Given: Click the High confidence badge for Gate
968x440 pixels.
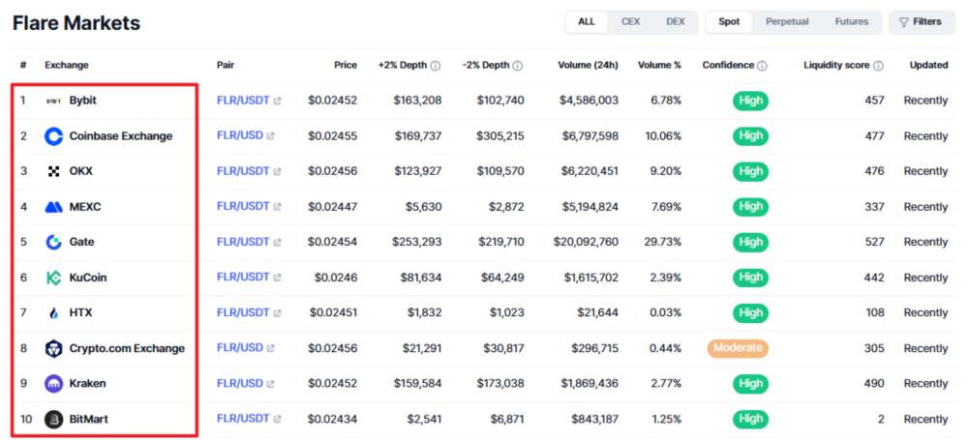Looking at the screenshot, I should [x=751, y=242].
